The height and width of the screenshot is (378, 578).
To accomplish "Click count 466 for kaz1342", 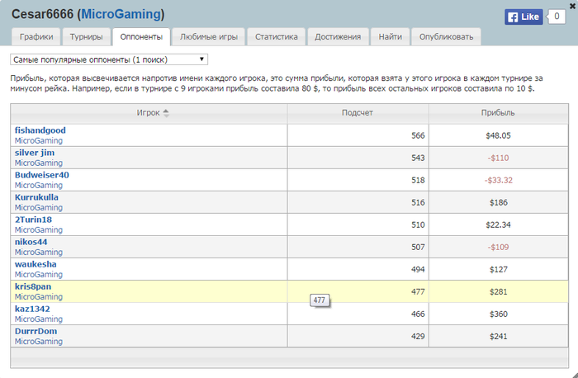I will point(418,314).
